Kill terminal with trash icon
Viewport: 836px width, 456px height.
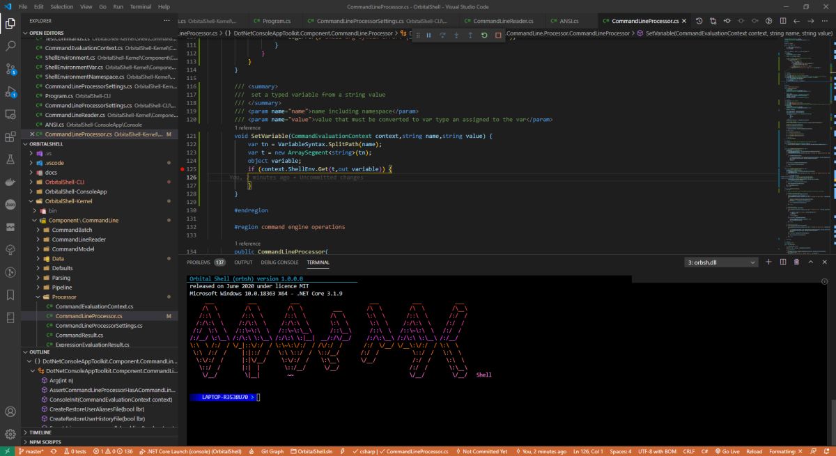click(x=797, y=262)
